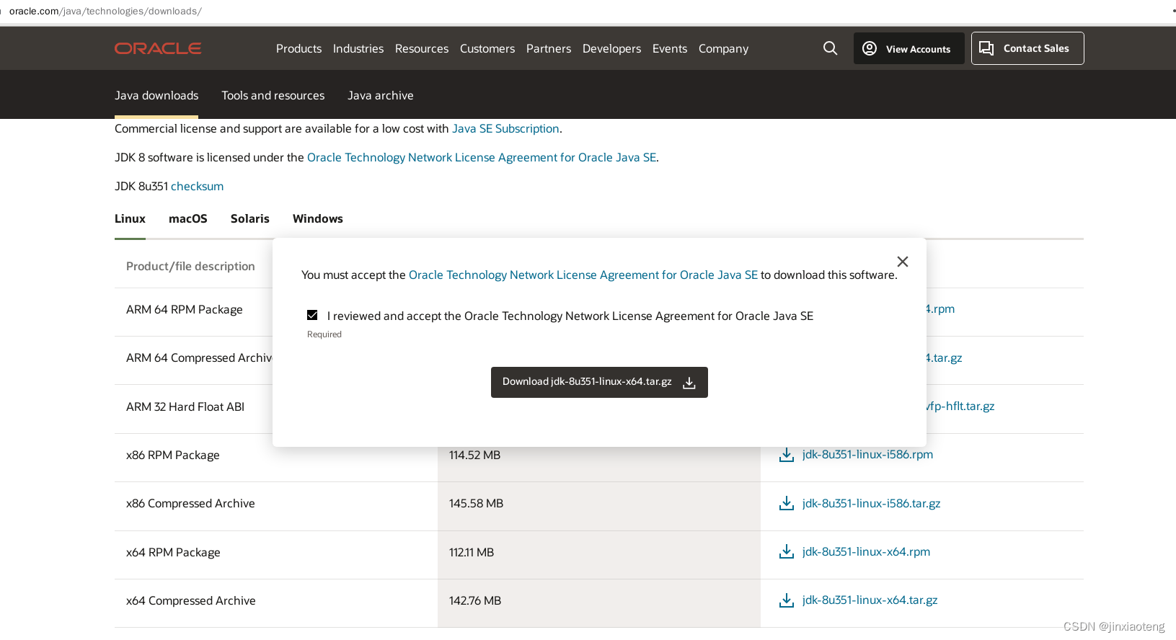
Task: Select the '142.76 MB' size cell
Action: [x=475, y=600]
